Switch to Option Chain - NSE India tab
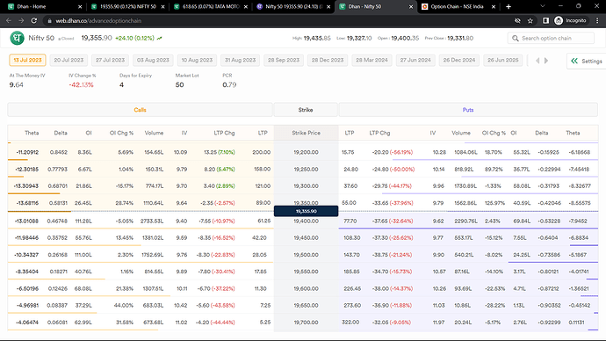This screenshot has height=341, width=606. (458, 6)
